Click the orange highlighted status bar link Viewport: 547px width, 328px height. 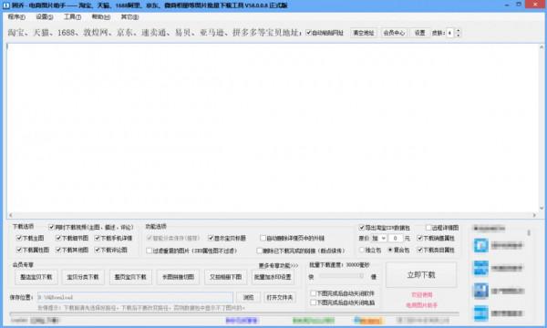pyautogui.click(x=368, y=321)
